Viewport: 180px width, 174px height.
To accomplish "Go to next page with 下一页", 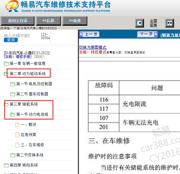I will [147, 34].
